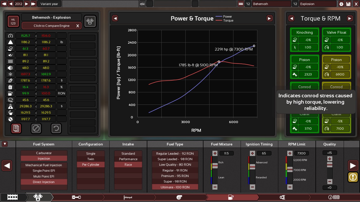Show previous graph left of Power & Torque
Screen dimensions: 360x202
[x=115, y=18]
